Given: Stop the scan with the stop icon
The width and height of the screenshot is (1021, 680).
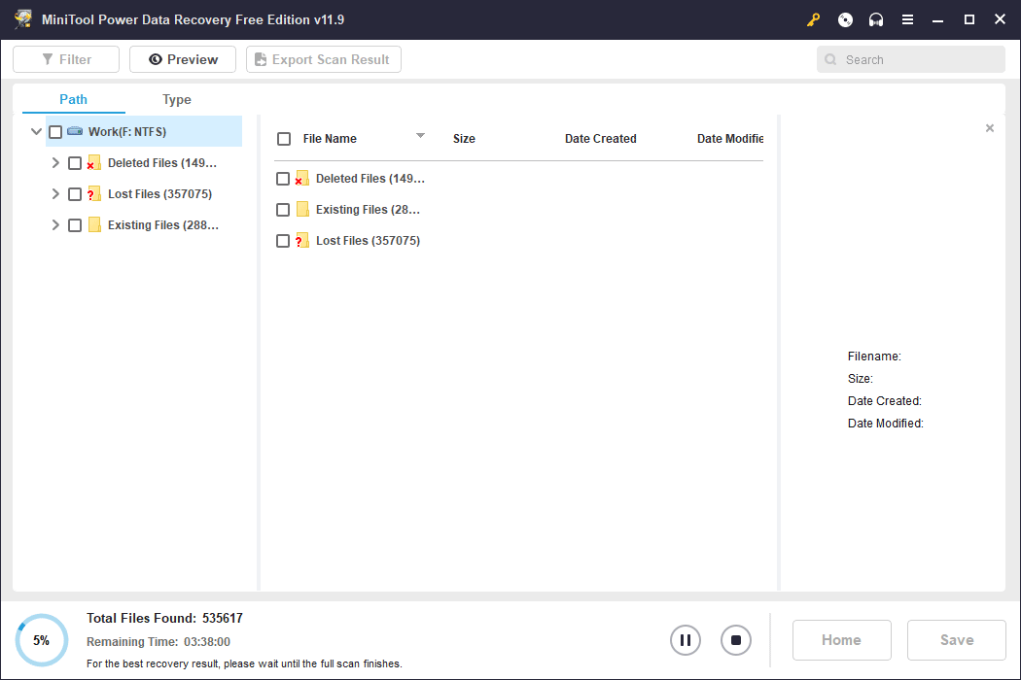Looking at the screenshot, I should [x=736, y=640].
